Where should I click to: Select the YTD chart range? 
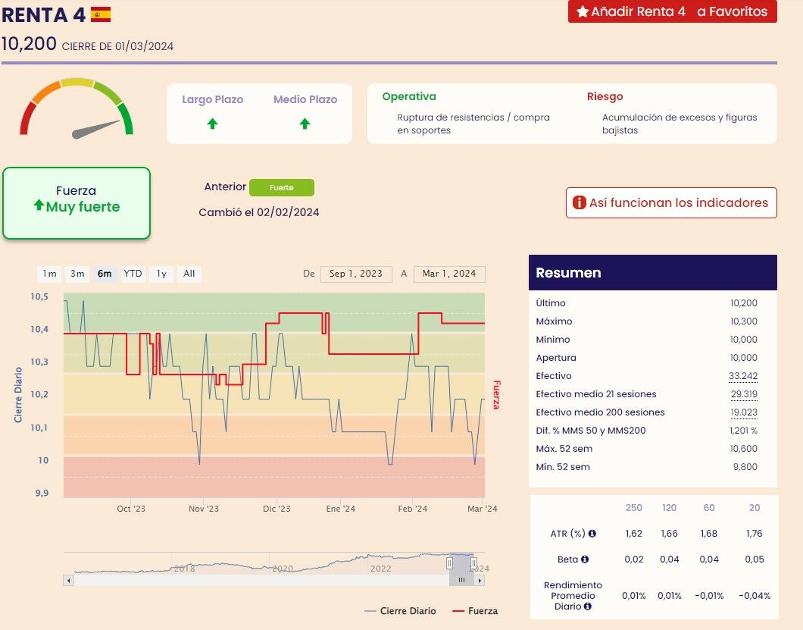point(133,274)
